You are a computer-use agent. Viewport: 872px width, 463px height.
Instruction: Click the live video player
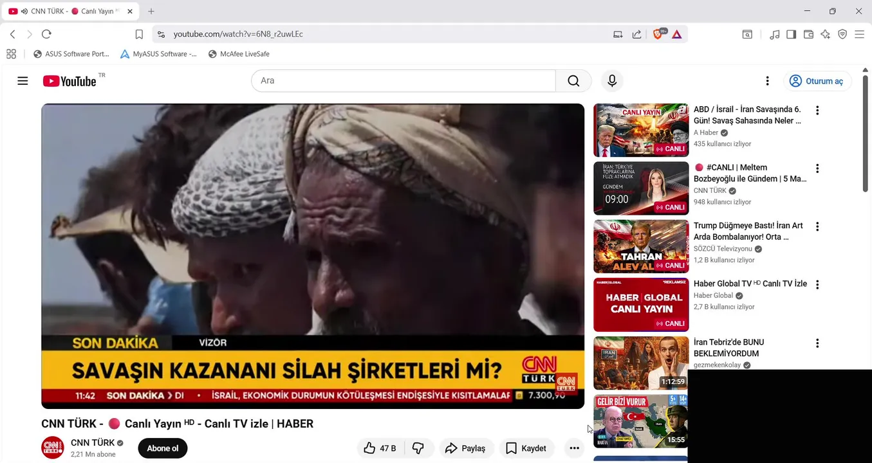313,256
